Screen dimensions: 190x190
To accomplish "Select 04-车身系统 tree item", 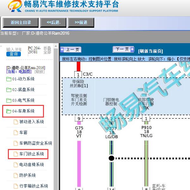I will point(23,111).
